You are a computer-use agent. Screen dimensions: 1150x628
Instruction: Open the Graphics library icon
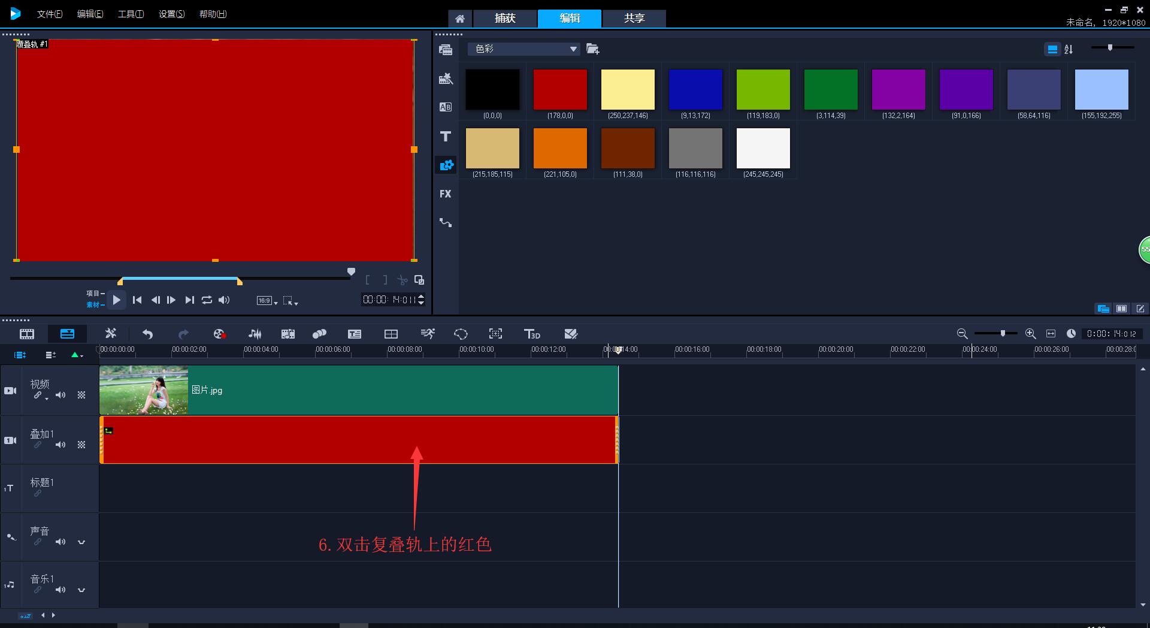[x=446, y=165]
